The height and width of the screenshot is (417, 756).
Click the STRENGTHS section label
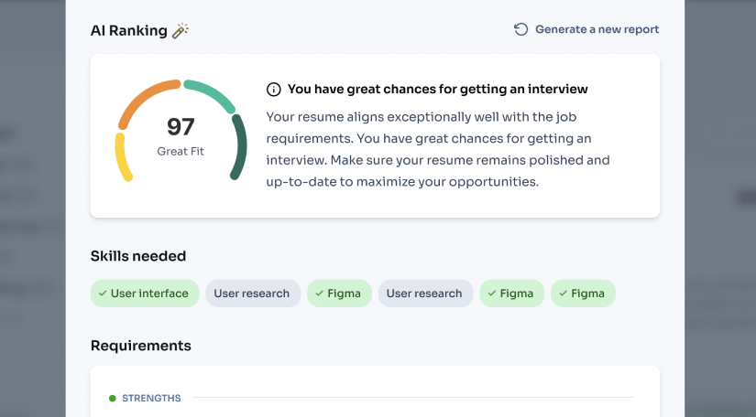pyautogui.click(x=151, y=399)
